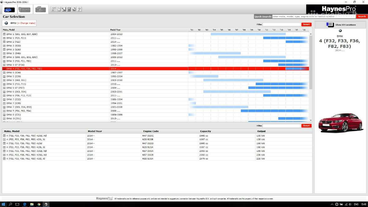Select BMW 7 (E38) row
368x207 pixels.
155,103
